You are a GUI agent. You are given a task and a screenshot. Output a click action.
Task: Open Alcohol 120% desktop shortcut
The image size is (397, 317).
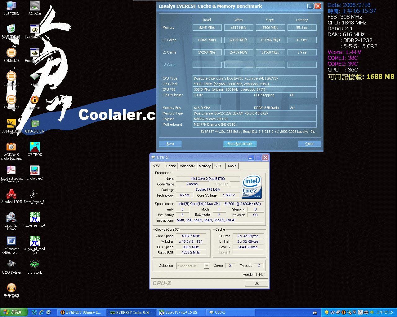(x=11, y=194)
